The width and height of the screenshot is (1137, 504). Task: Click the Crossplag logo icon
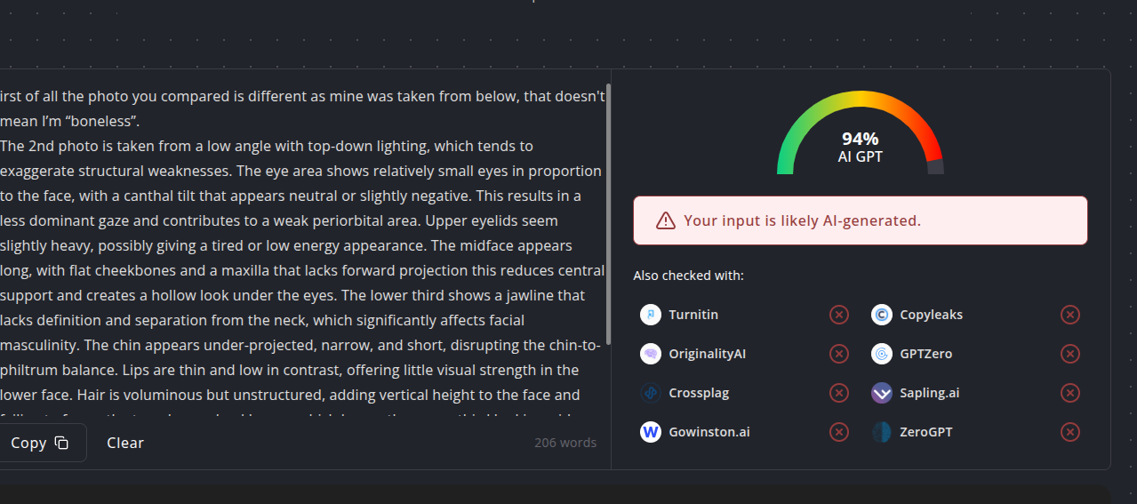tap(651, 393)
